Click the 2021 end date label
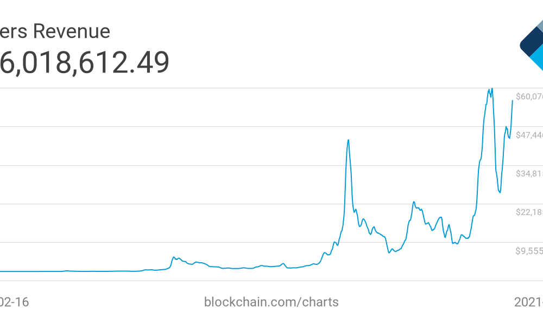 point(528,302)
